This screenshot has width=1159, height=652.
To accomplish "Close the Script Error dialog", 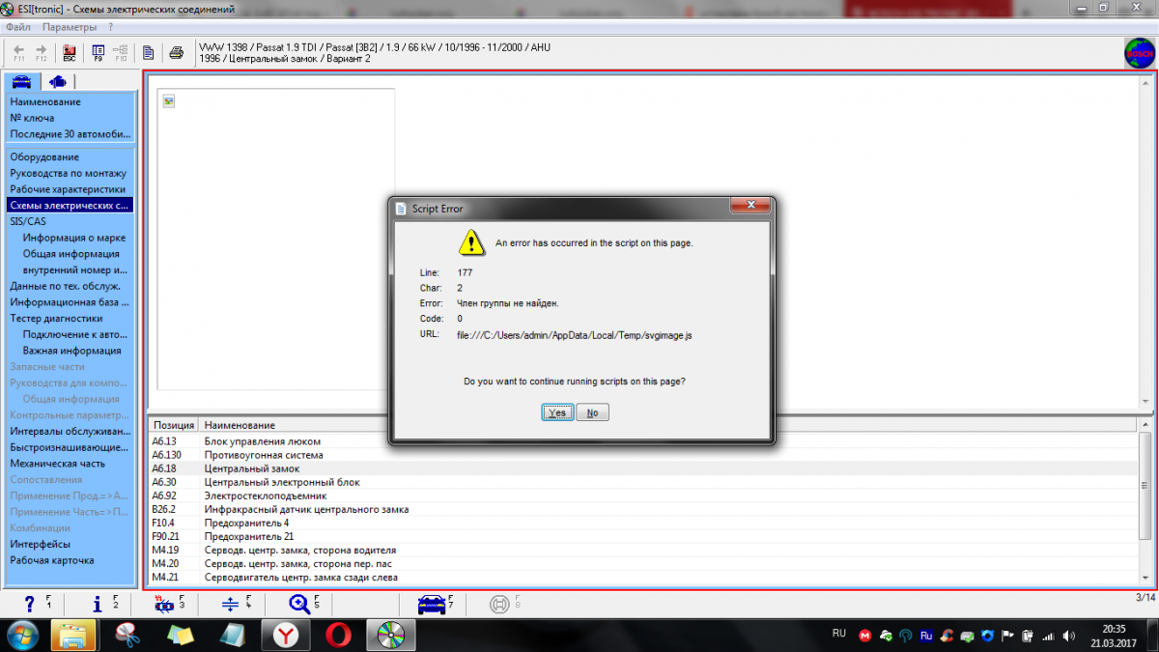I will pyautogui.click(x=749, y=206).
